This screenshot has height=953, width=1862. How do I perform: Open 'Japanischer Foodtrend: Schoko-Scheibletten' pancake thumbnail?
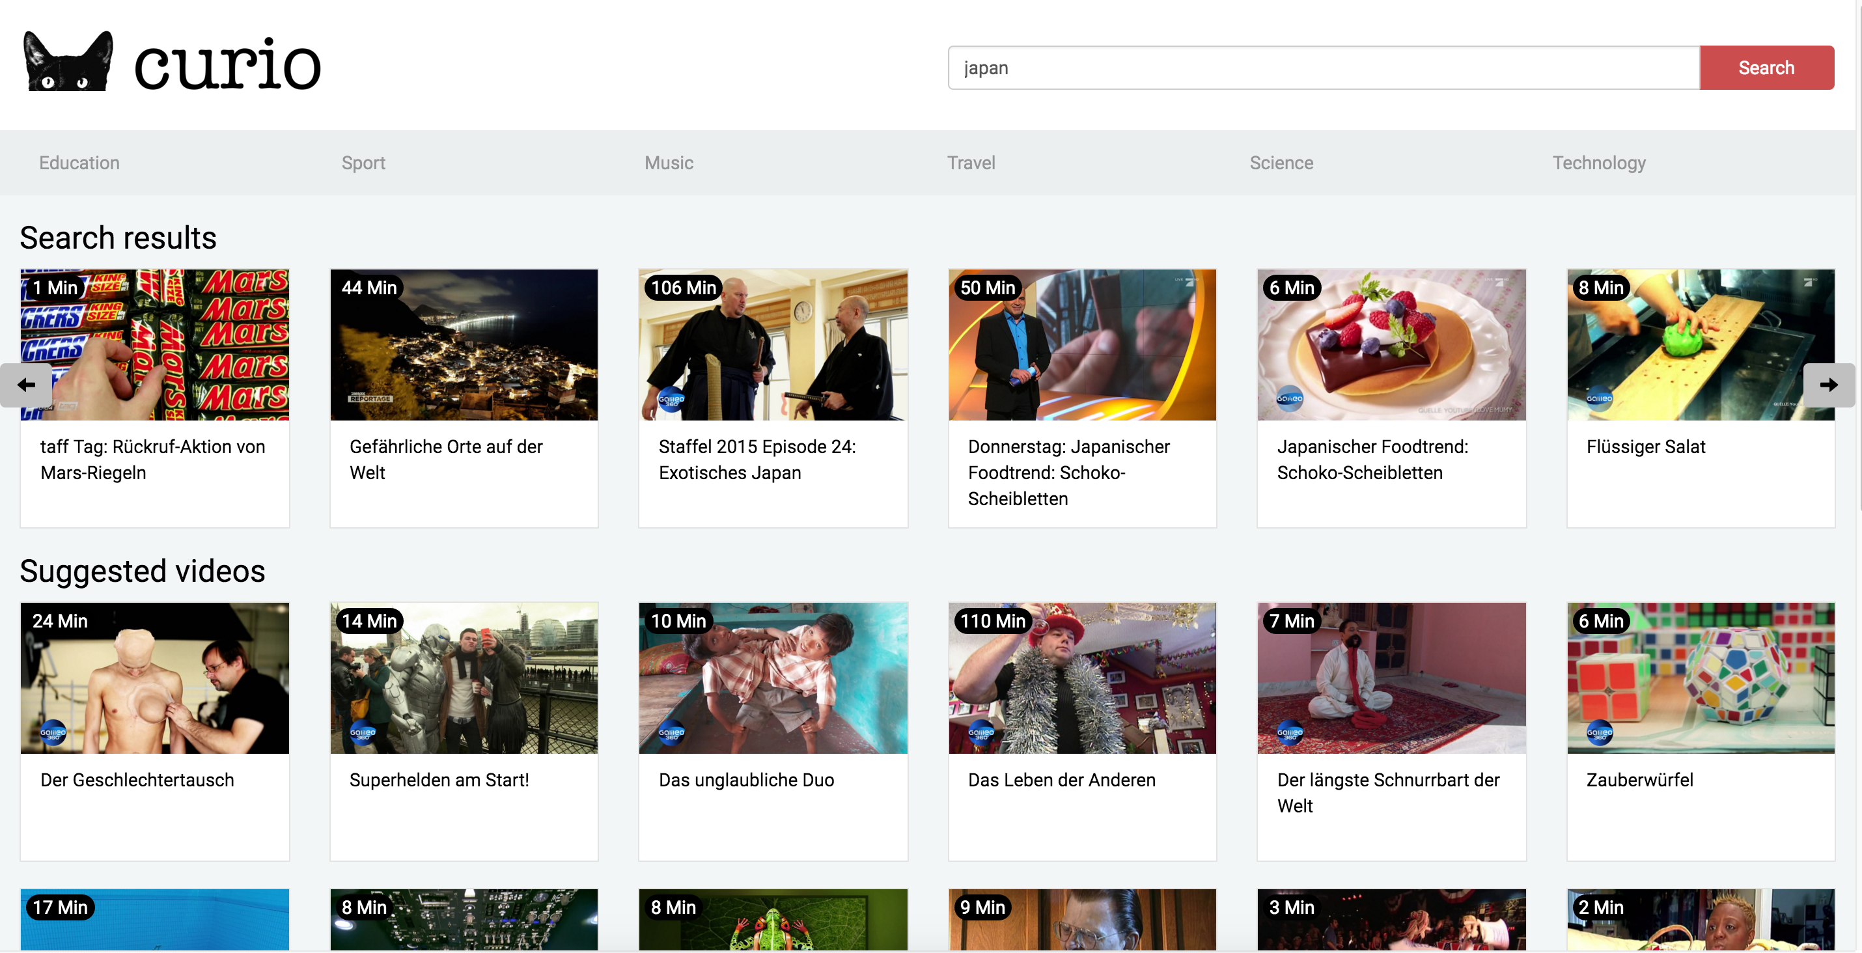click(x=1391, y=346)
